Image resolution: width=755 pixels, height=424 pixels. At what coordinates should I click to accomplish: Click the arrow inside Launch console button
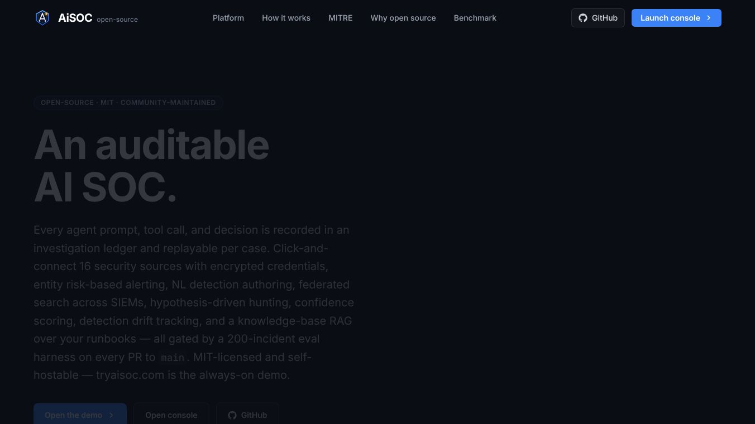(x=709, y=18)
